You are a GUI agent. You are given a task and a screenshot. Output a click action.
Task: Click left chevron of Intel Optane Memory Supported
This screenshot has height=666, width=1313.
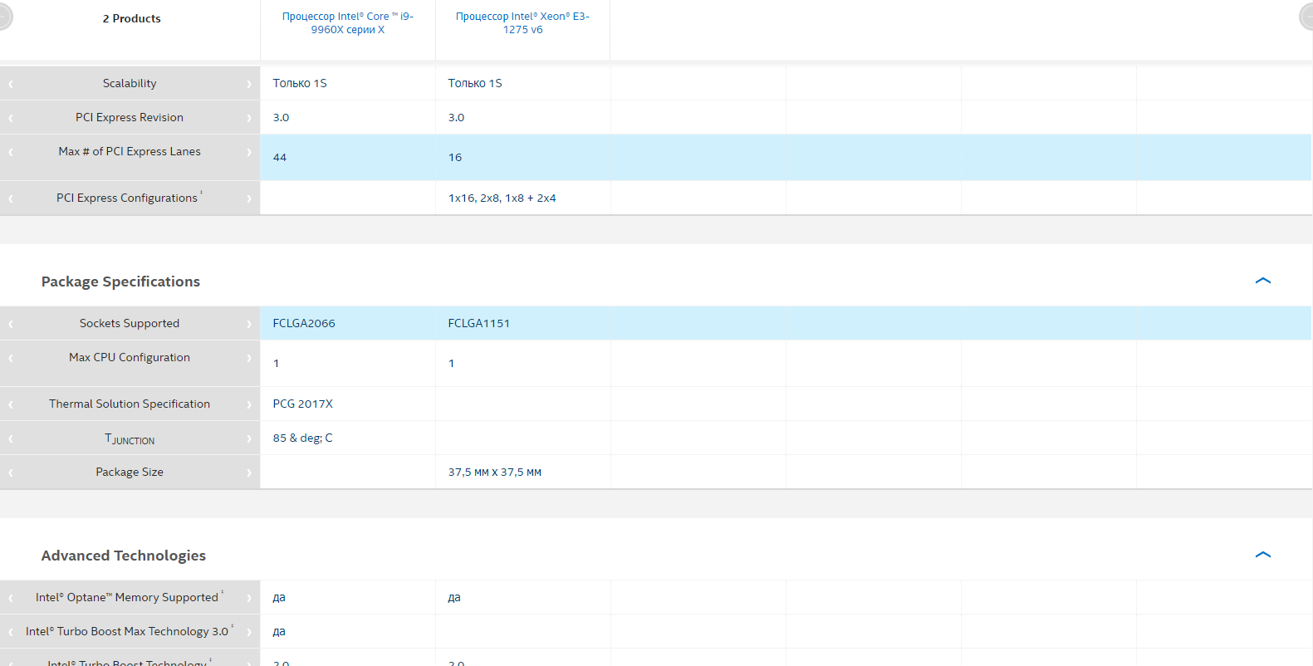(x=11, y=598)
